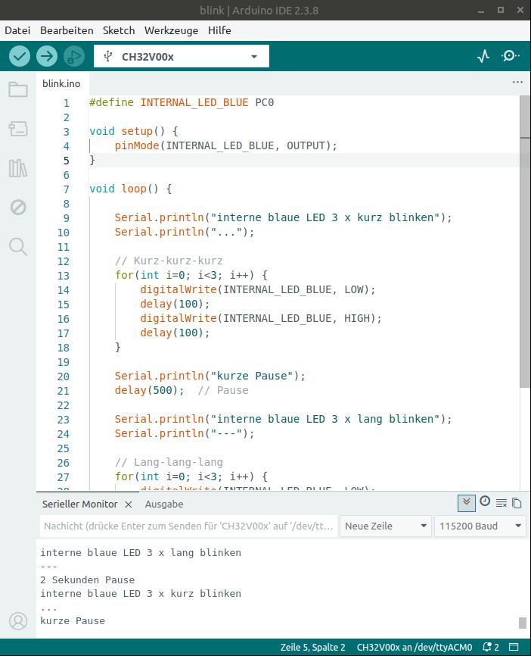This screenshot has height=656, width=531.
Task: Open the Debug sidebar panel icon
Action: tap(18, 207)
